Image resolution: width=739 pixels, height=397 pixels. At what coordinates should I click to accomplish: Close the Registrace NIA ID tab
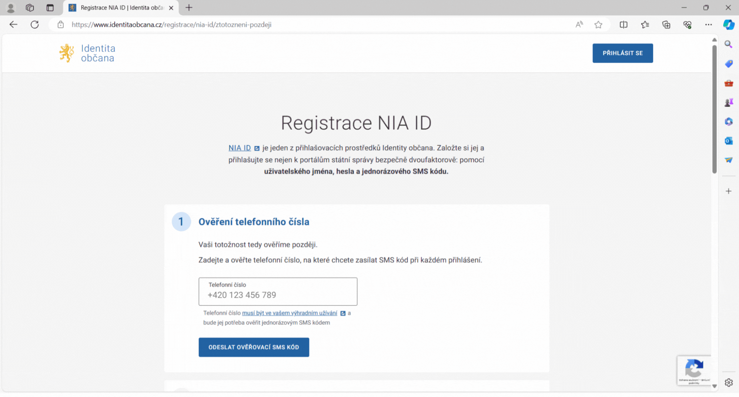pyautogui.click(x=171, y=8)
